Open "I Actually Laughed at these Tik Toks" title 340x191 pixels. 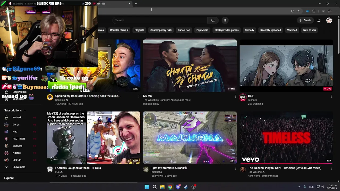pyautogui.click(x=78, y=168)
